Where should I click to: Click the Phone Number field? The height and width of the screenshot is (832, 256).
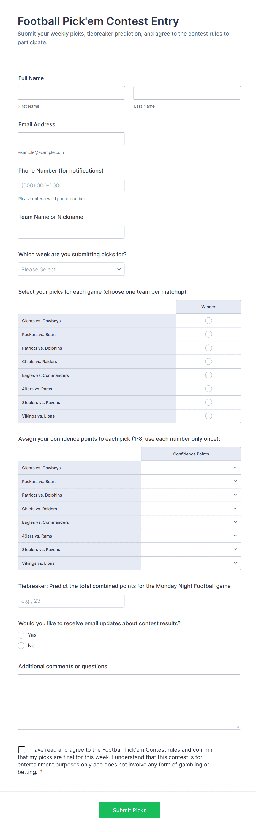pos(71,185)
